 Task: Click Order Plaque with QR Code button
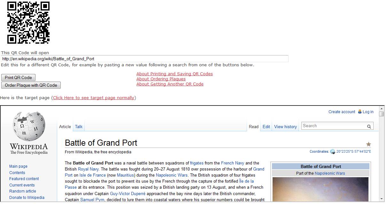click(x=31, y=85)
